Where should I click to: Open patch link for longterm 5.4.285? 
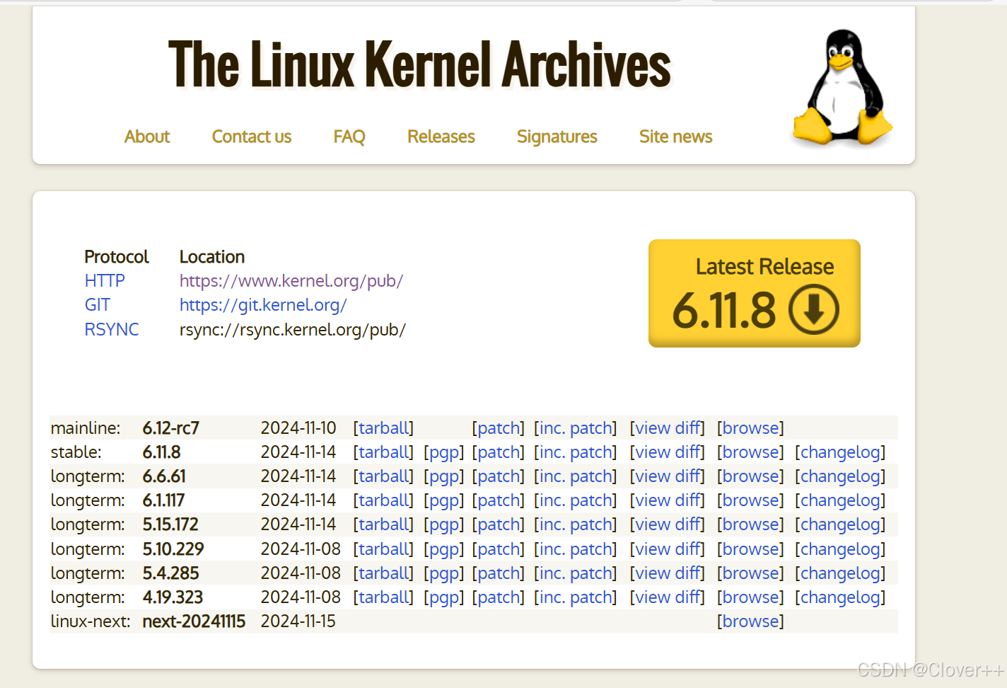tap(499, 573)
